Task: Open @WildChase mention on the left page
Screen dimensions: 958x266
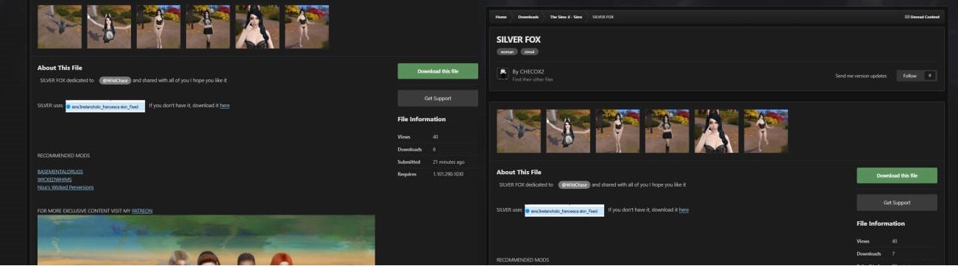Action: click(115, 80)
